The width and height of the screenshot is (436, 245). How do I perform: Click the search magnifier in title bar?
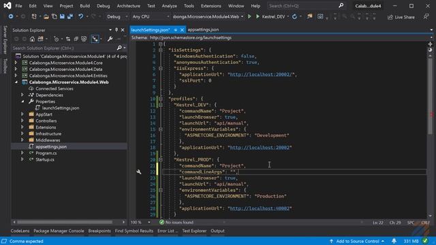pyautogui.click(x=341, y=5)
